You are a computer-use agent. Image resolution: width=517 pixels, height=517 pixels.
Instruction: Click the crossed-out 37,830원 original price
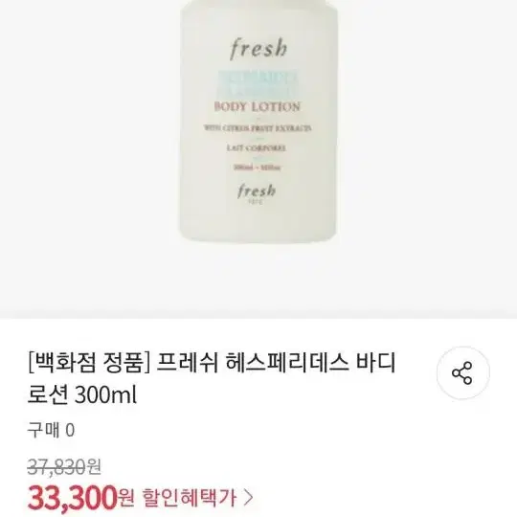(x=64, y=467)
